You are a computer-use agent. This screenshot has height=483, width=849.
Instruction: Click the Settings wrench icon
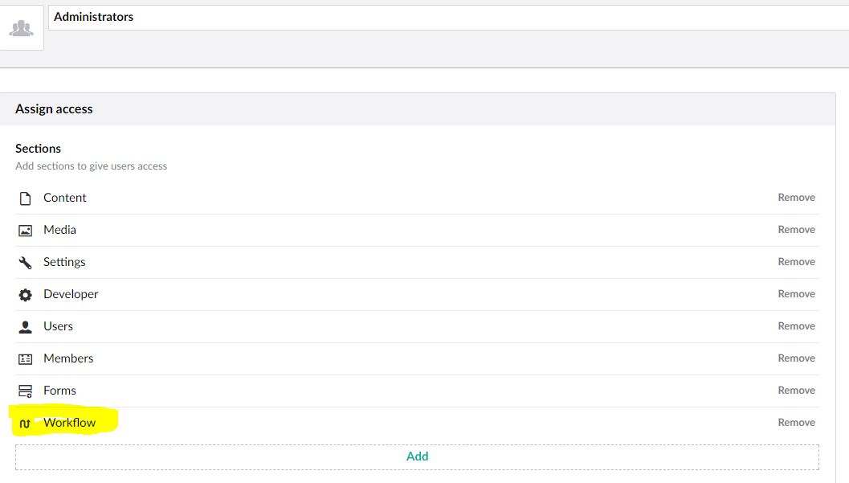[25, 263]
